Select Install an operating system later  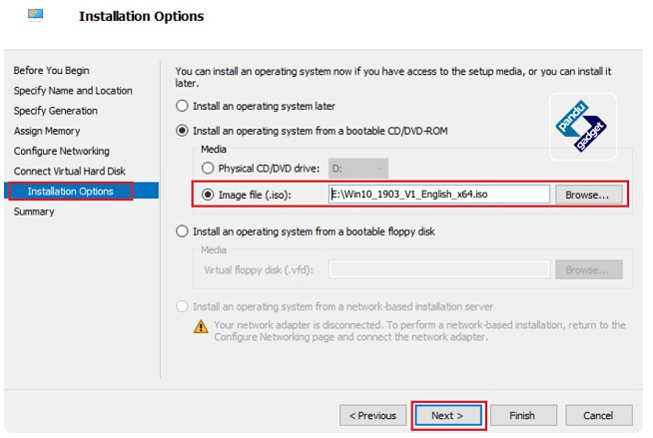[x=182, y=106]
